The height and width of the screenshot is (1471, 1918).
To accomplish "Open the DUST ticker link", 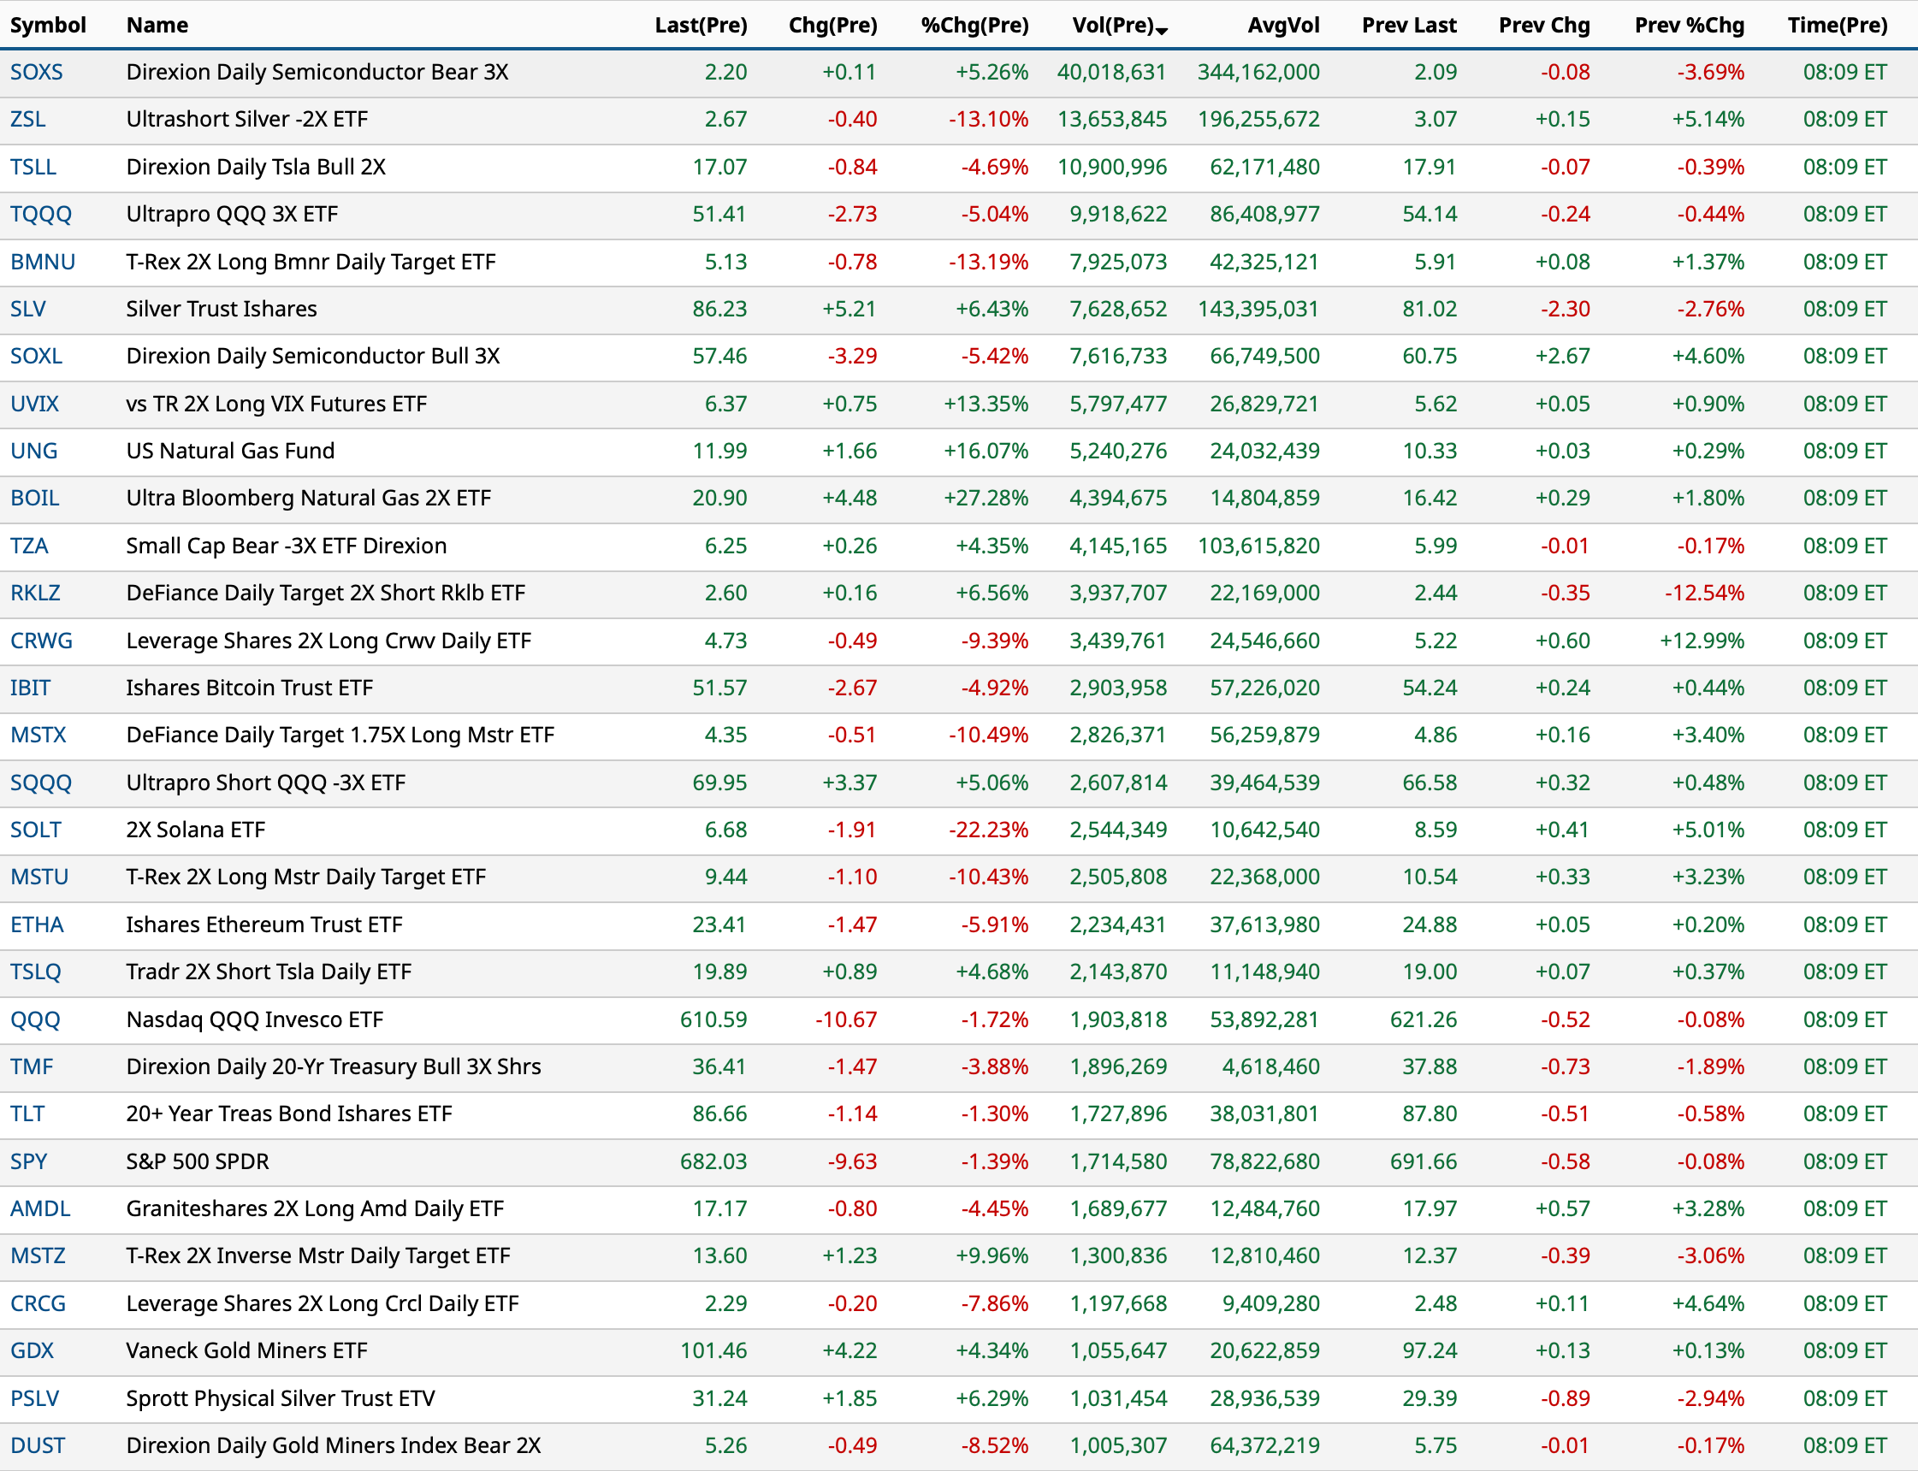I will click(x=37, y=1445).
